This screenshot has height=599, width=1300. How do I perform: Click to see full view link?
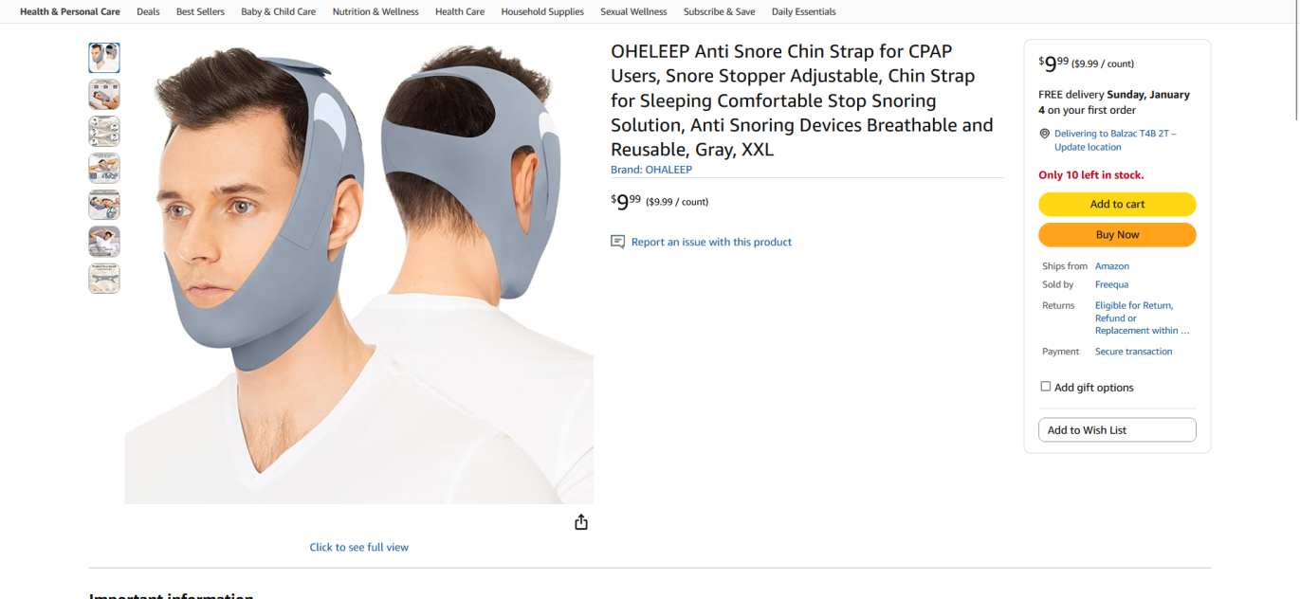tap(358, 547)
